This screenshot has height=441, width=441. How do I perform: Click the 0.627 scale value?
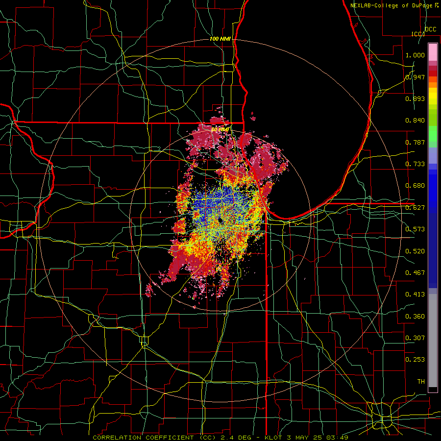(415, 208)
